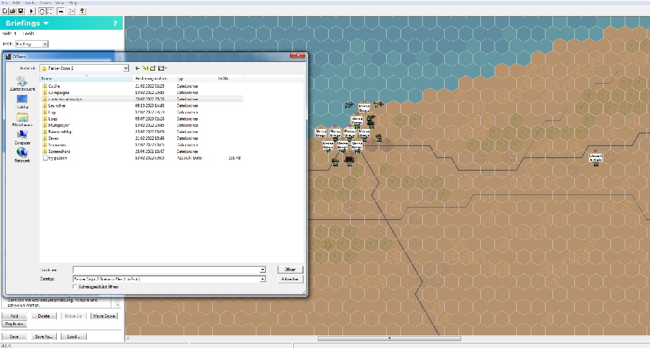Click the Desert Airfield hex on map

point(595,158)
